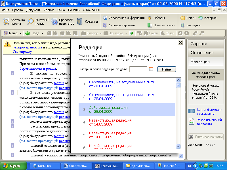Open Пресса и книги

161,25
